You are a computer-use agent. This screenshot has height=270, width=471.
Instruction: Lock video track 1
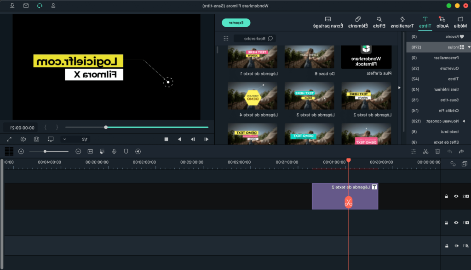click(446, 223)
